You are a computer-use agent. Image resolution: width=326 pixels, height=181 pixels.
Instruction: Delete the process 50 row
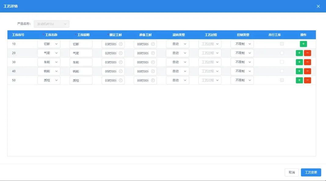pos(307,80)
